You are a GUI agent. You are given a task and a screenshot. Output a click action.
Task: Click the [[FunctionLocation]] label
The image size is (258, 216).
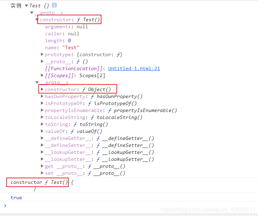[x=74, y=68]
